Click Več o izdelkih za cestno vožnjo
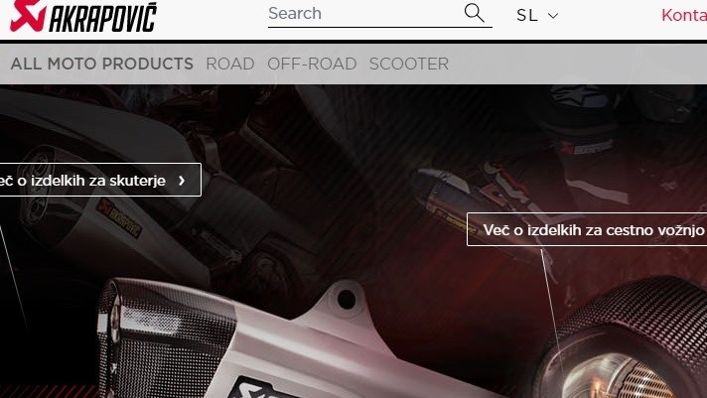This screenshot has width=707, height=398. [587, 229]
